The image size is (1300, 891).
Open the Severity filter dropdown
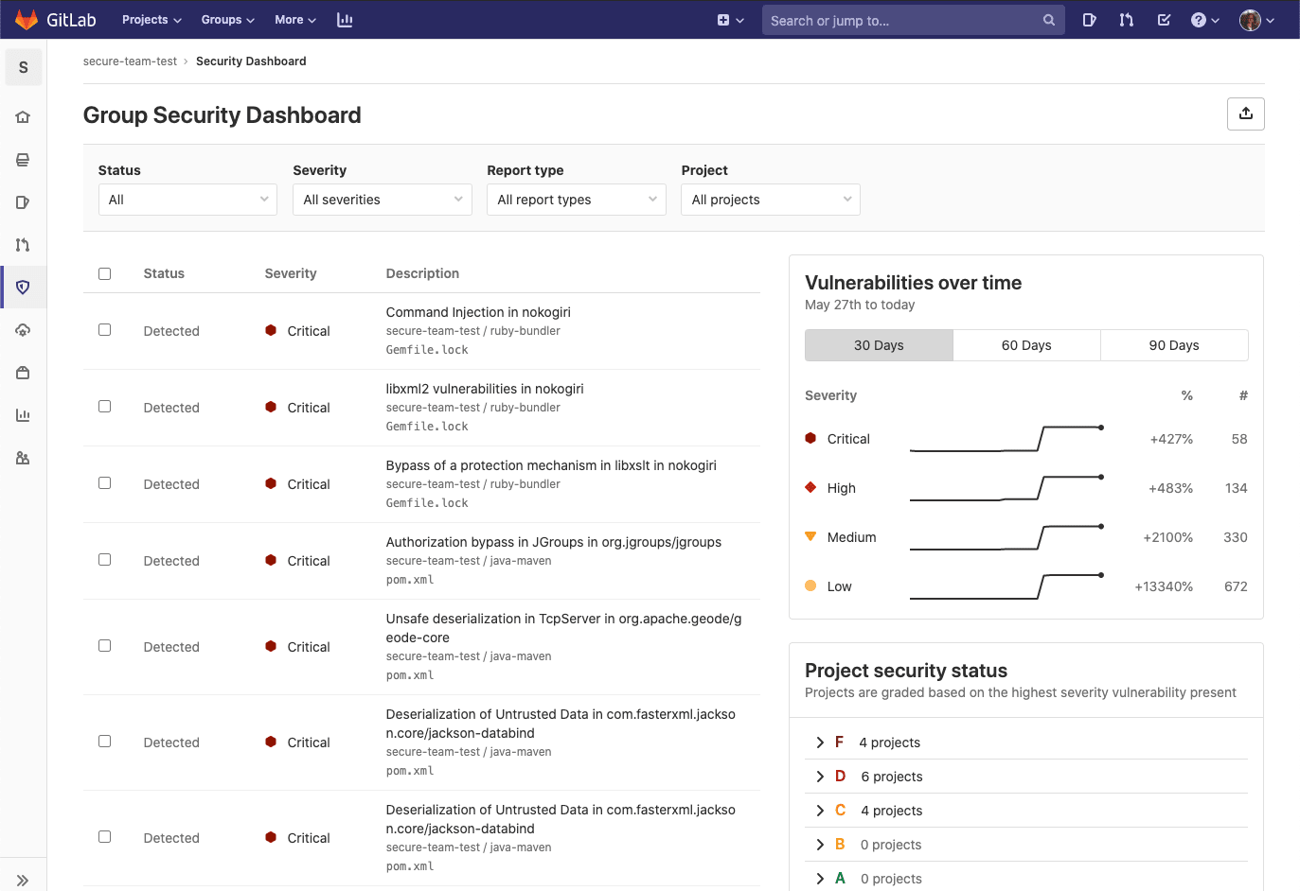382,200
